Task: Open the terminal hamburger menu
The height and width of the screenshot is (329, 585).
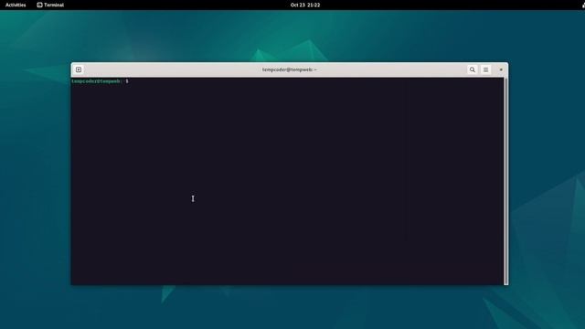Action: click(485, 69)
